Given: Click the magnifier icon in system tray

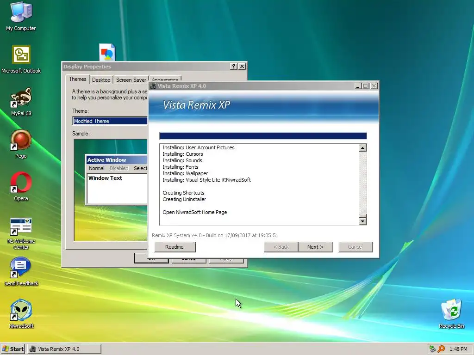Looking at the screenshot, I should [441, 349].
